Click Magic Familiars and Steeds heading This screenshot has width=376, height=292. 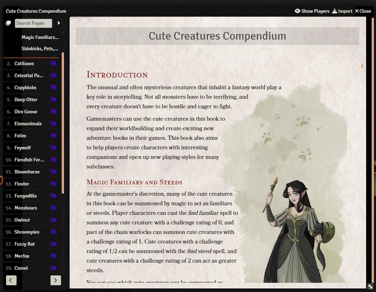(134, 182)
